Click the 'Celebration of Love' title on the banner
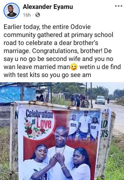The width and height of the screenshot is (124, 180). (x=39, y=119)
